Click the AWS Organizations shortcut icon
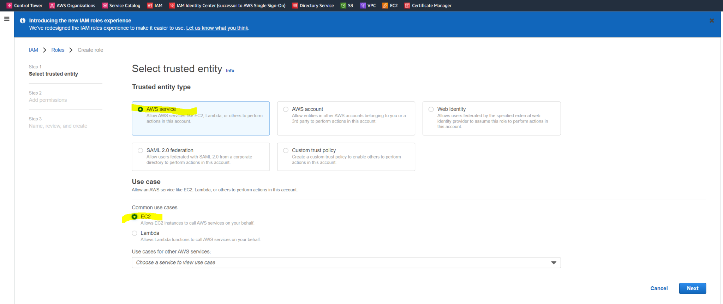The width and height of the screenshot is (723, 304). [x=52, y=6]
